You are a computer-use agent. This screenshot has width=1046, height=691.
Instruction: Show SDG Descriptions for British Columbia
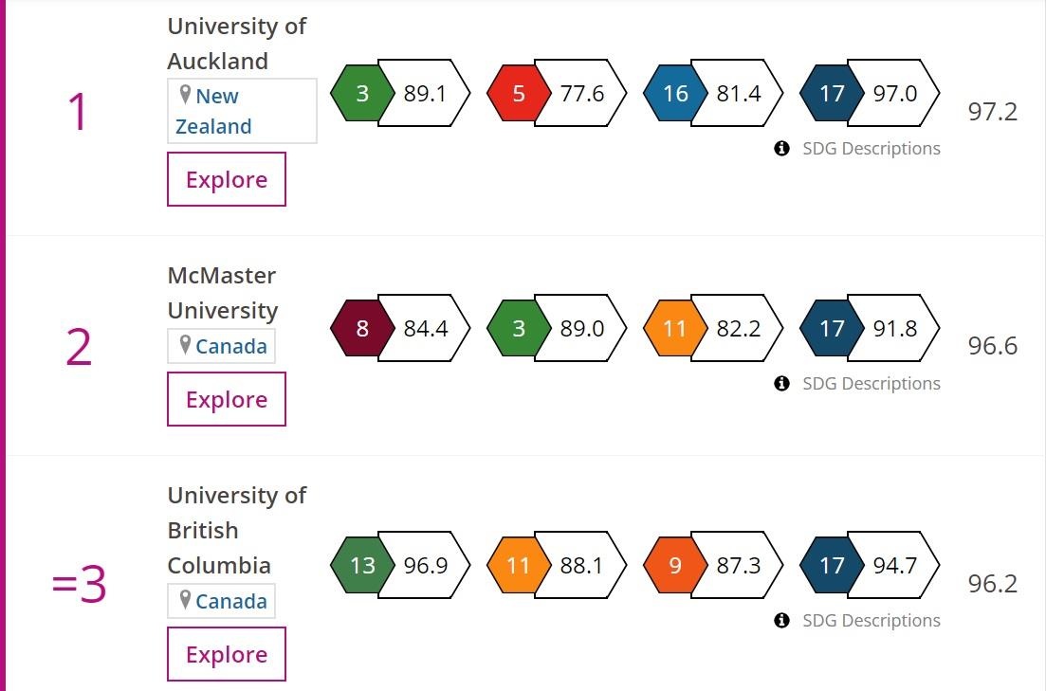point(871,621)
